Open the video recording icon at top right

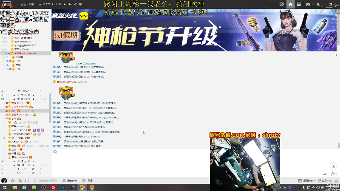[x=282, y=4]
